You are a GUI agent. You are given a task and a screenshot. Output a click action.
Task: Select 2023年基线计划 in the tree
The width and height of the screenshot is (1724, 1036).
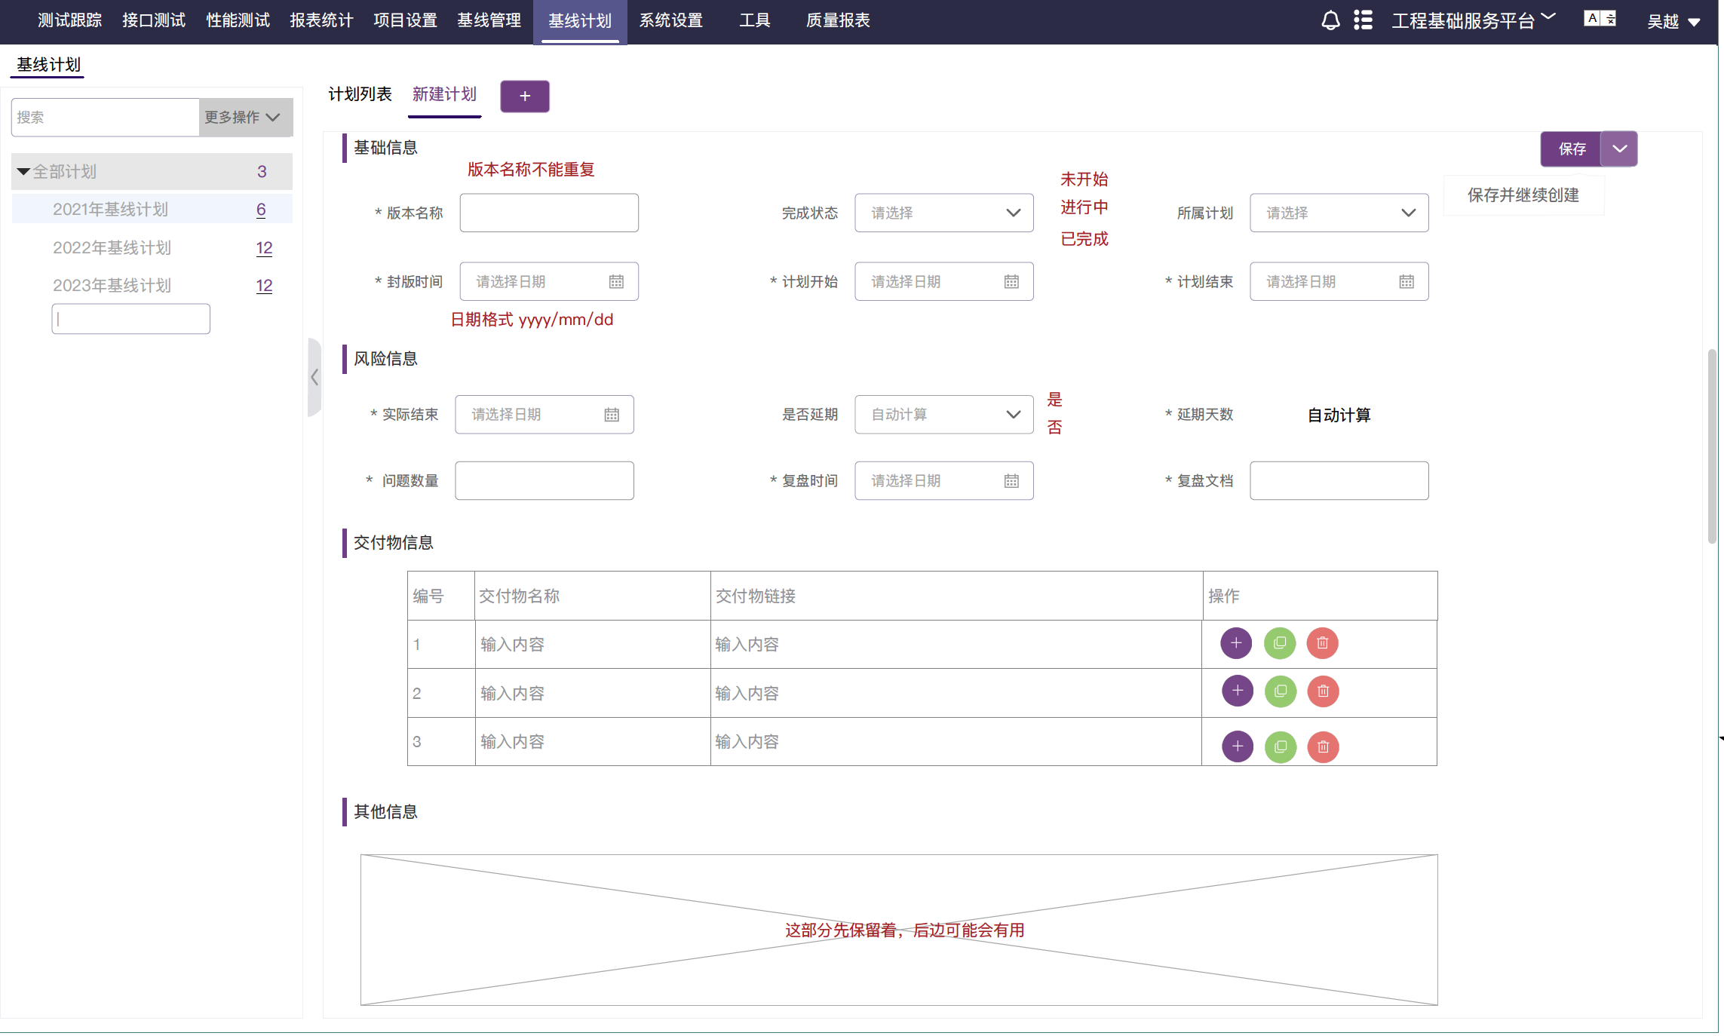112,286
